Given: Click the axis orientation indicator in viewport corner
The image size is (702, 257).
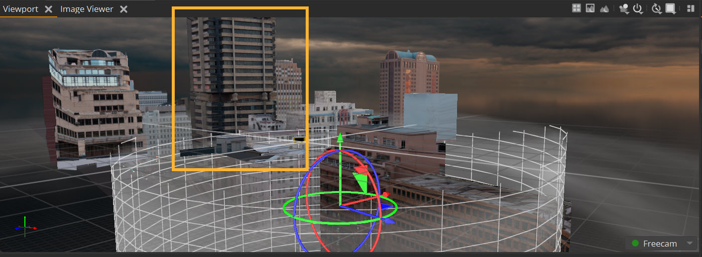Looking at the screenshot, I should tap(26, 226).
